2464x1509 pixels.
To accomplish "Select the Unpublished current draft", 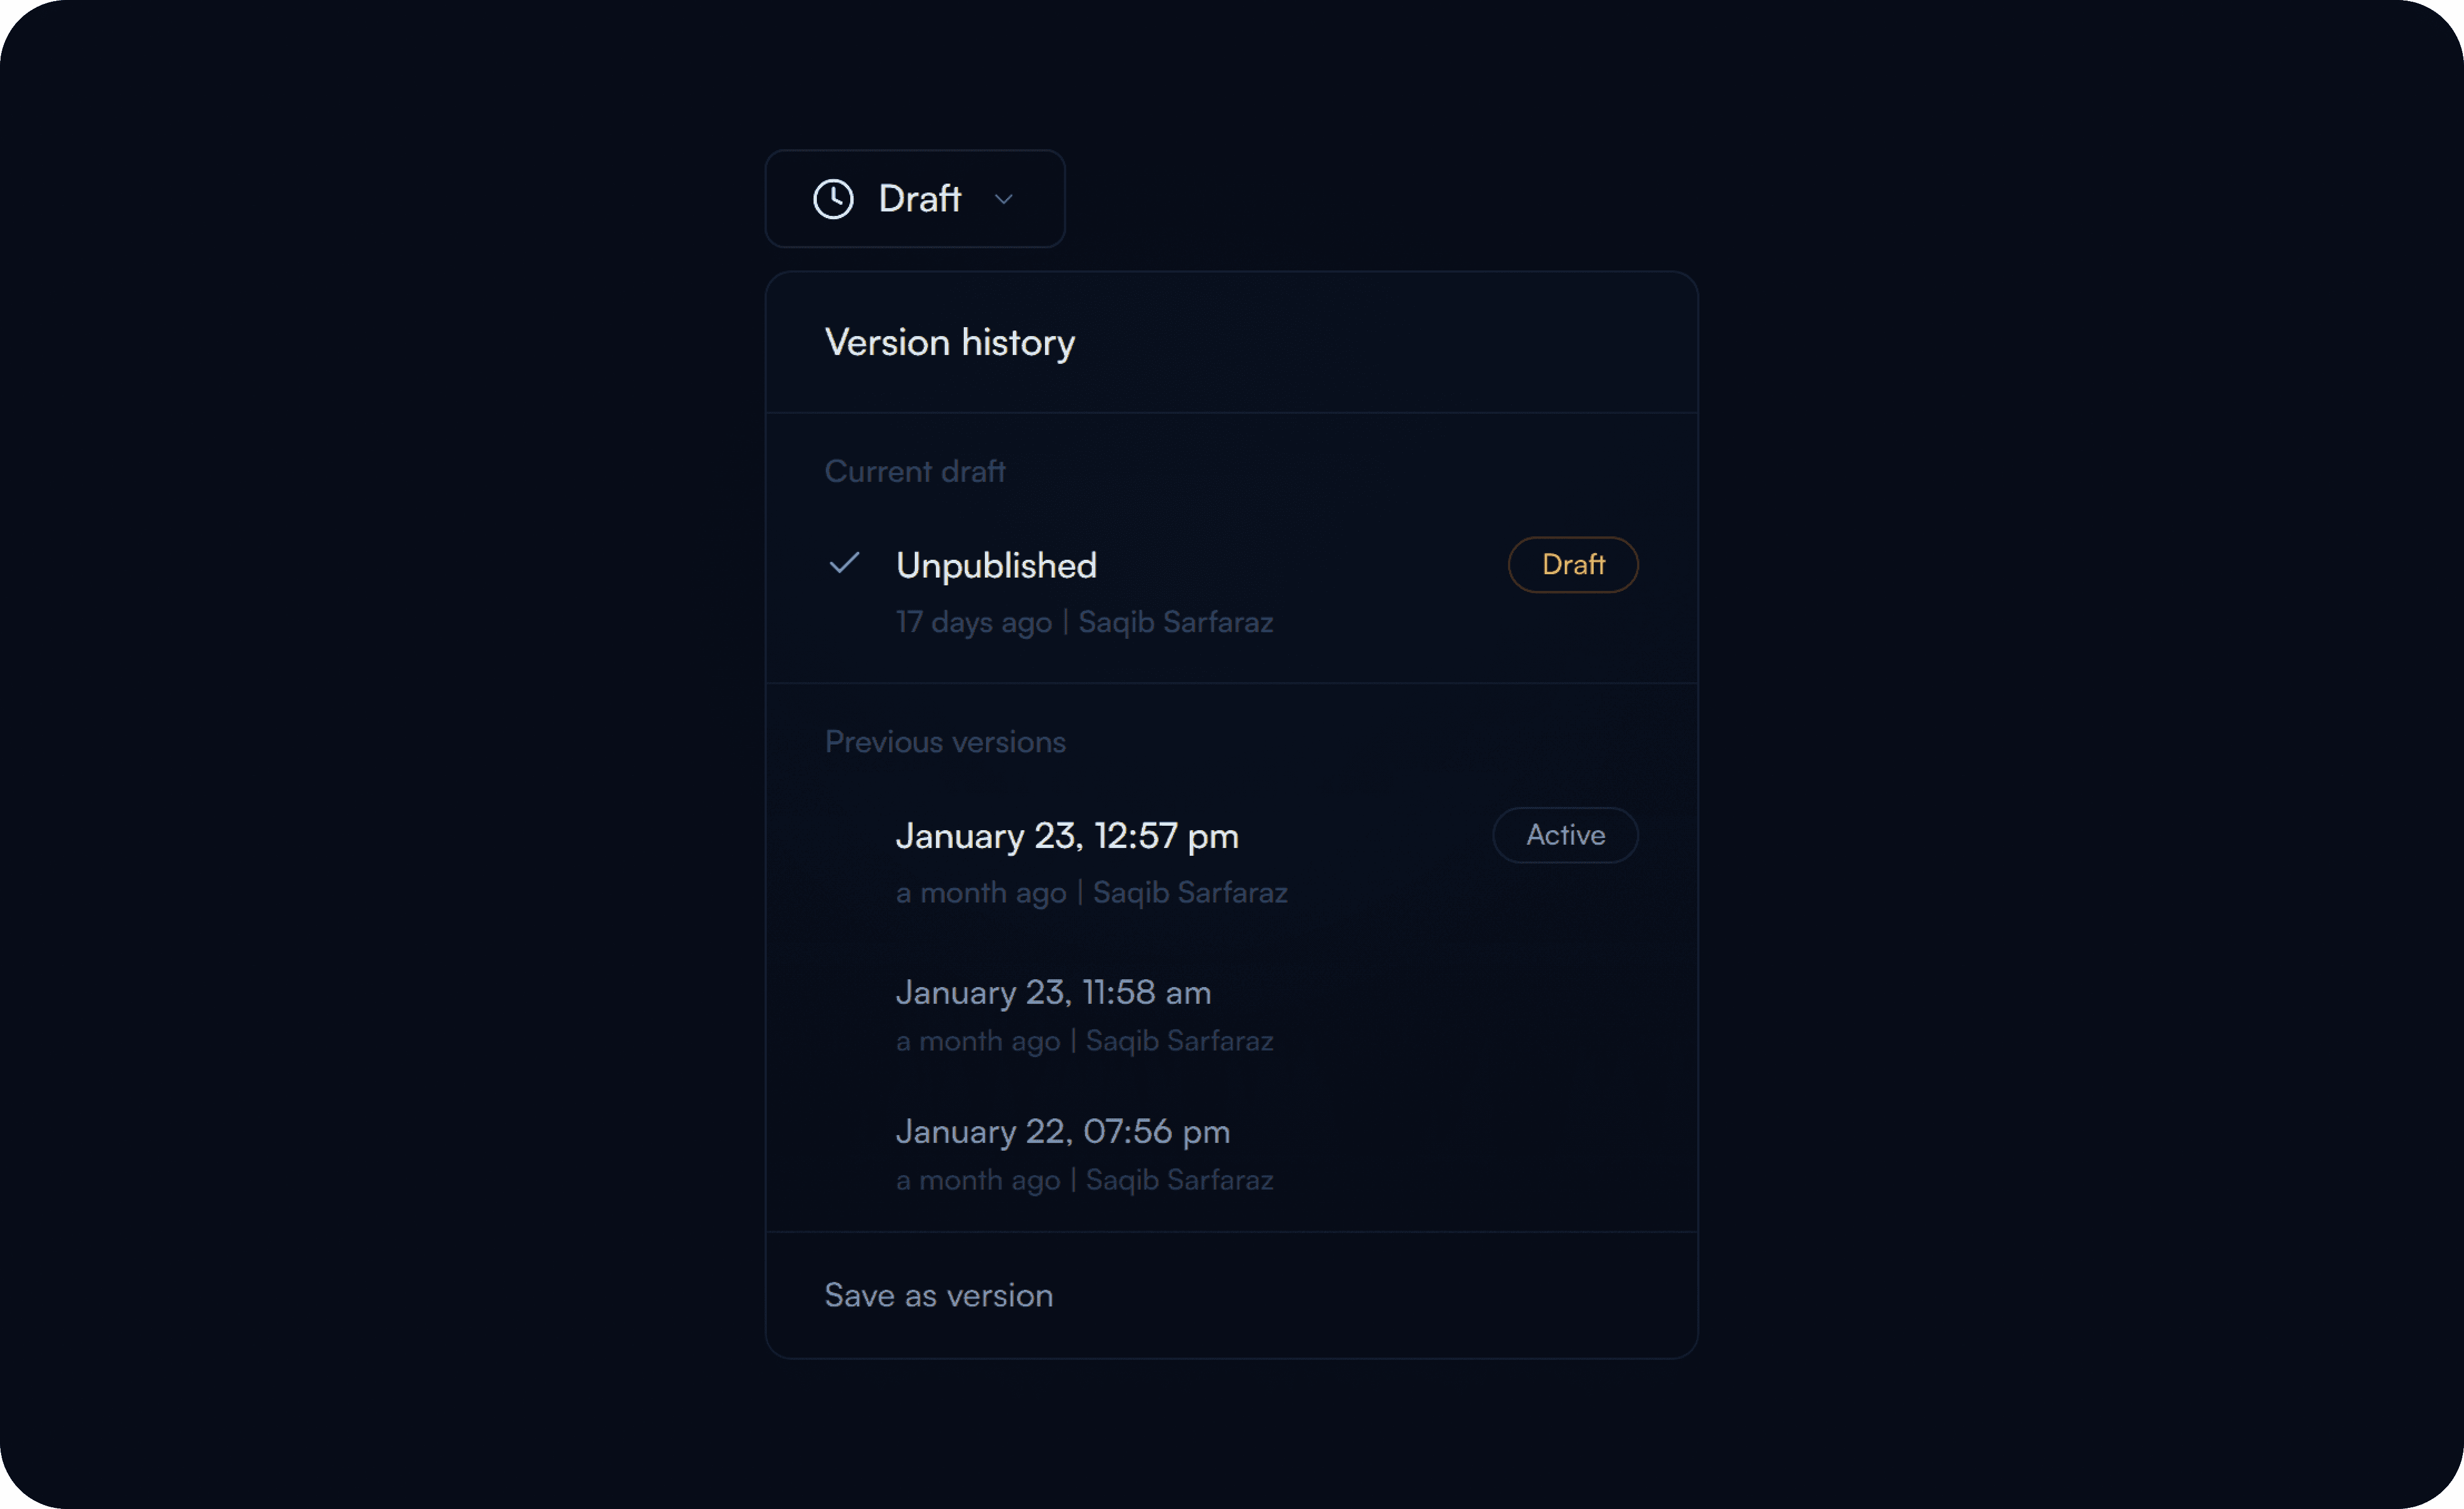I will [995, 564].
